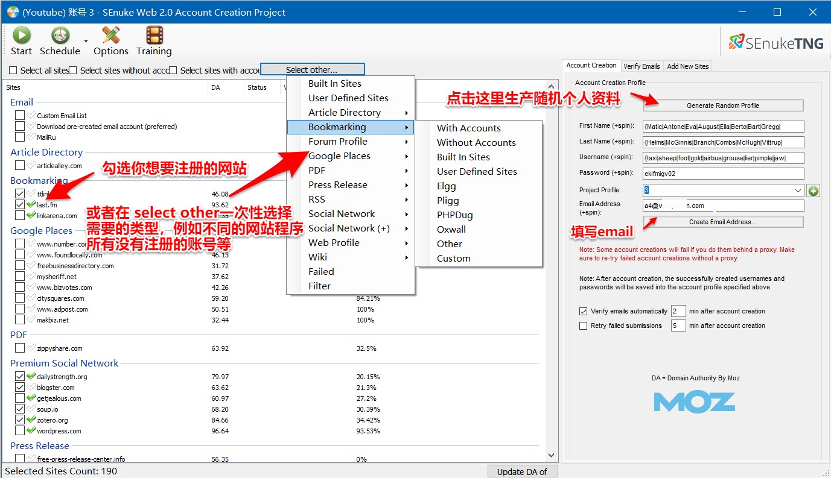Check the zippyshare.com checkbox

[x=20, y=348]
